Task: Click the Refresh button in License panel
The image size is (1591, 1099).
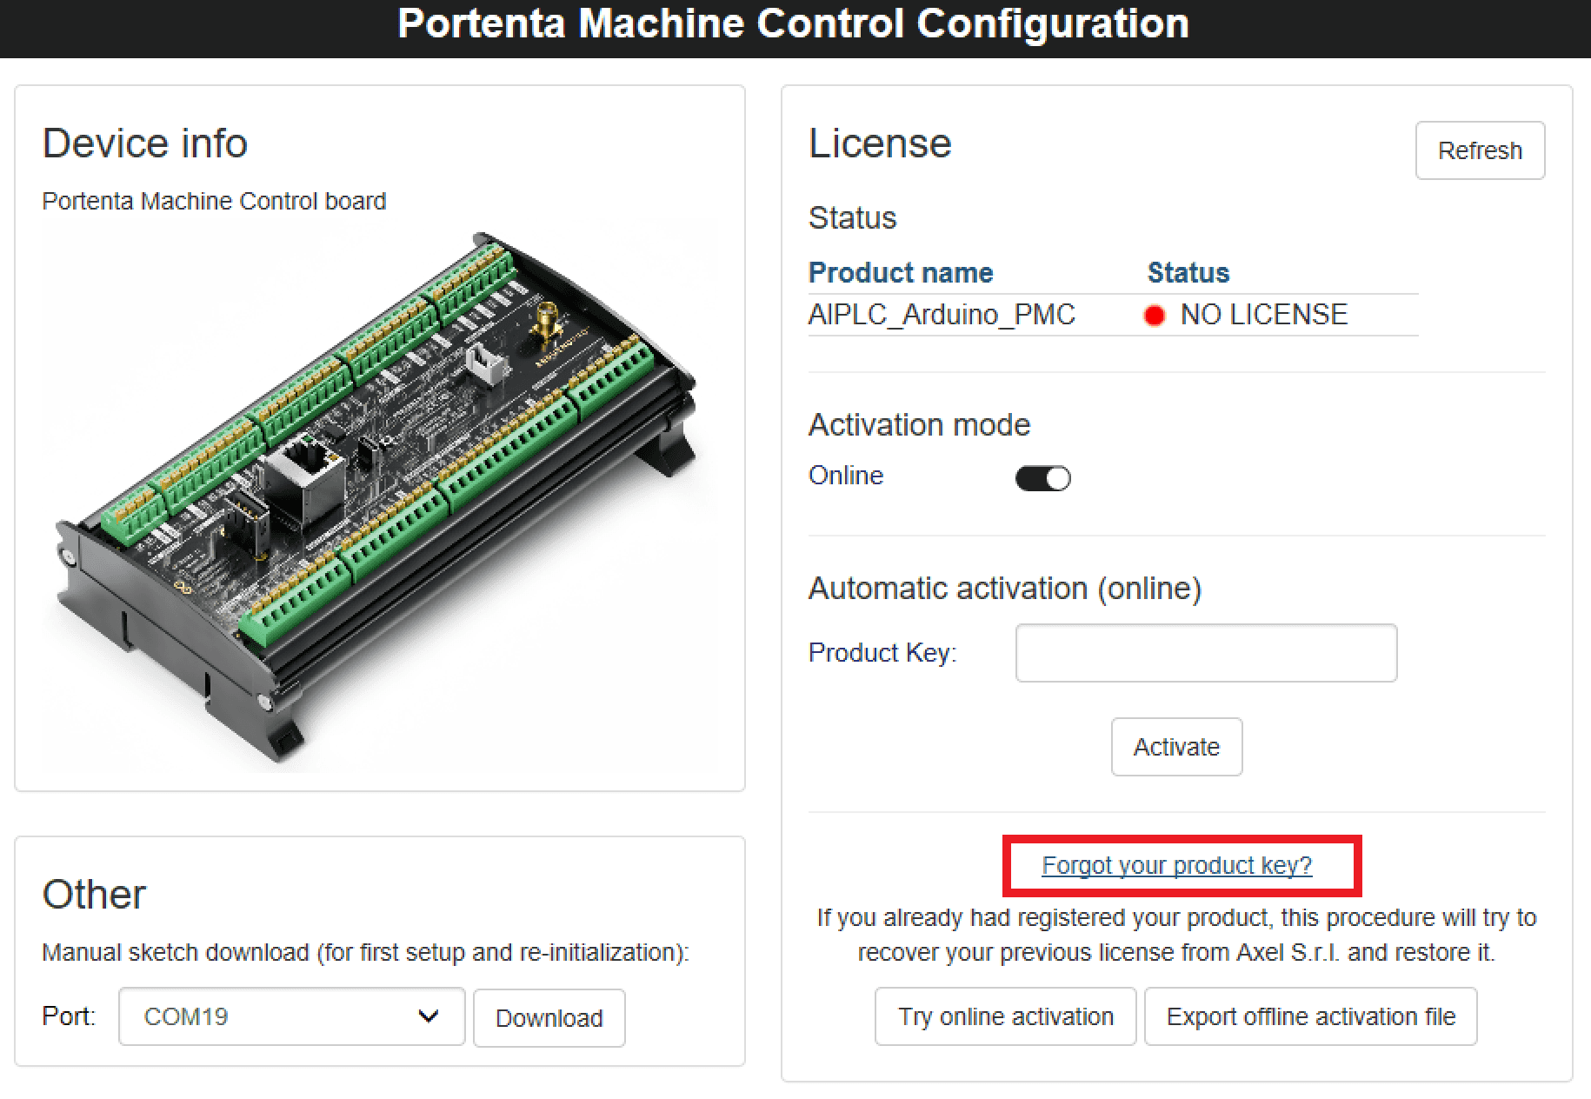Action: tap(1479, 150)
